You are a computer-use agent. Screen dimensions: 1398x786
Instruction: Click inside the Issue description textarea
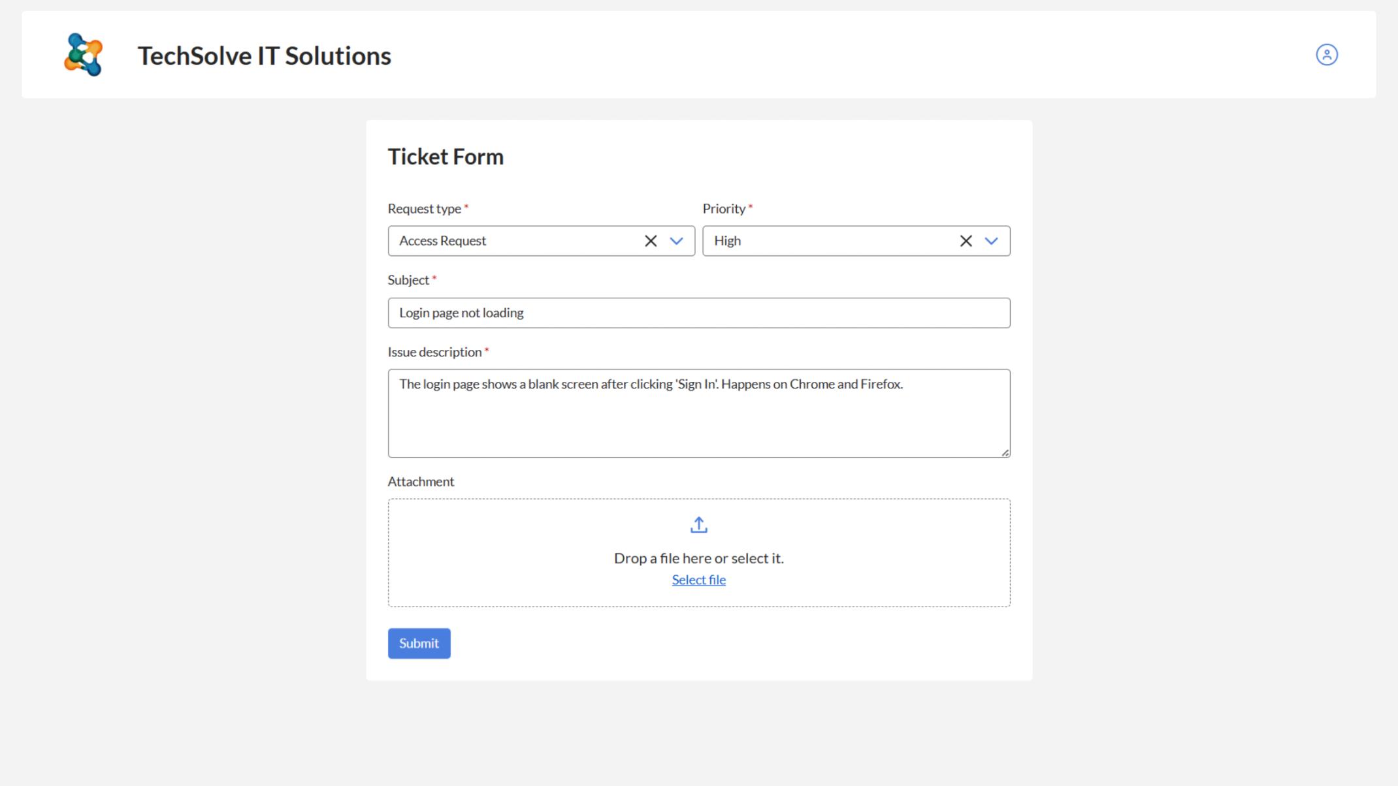pos(698,413)
